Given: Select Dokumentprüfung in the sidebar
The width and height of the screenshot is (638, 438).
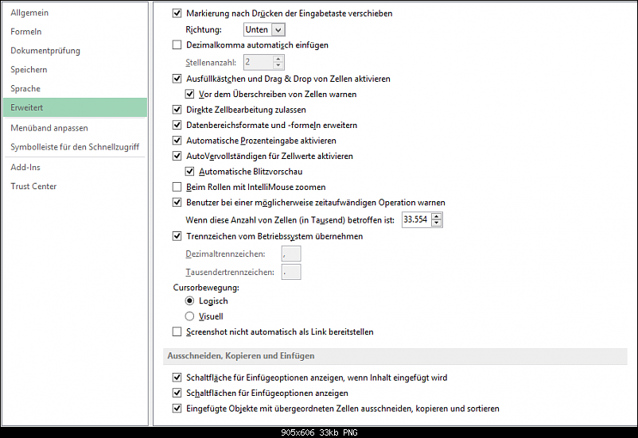Looking at the screenshot, I should click(45, 50).
